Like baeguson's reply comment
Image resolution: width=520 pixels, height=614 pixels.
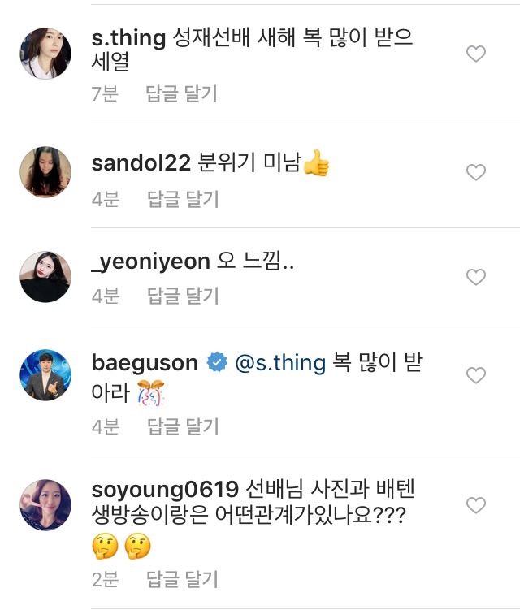pyautogui.click(x=475, y=375)
